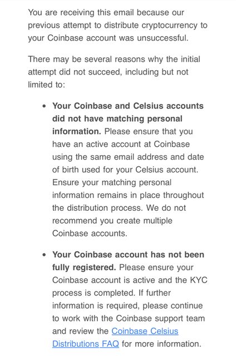
Task: Click the 'limited to:' text line
Action: (x=47, y=85)
